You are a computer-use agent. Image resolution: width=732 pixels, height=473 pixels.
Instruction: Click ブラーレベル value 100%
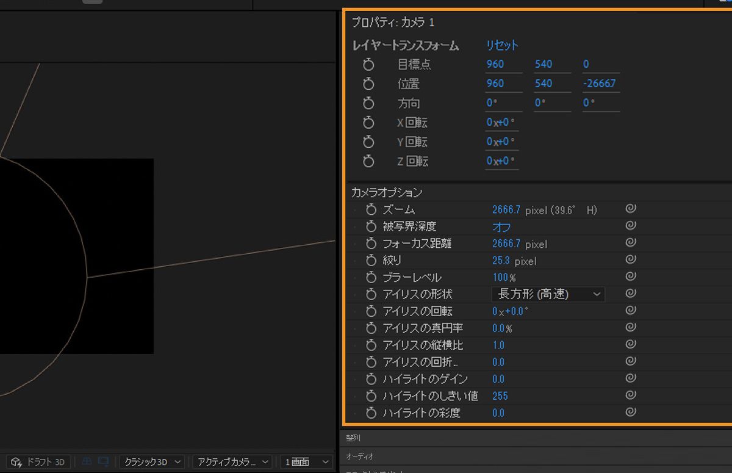point(504,277)
